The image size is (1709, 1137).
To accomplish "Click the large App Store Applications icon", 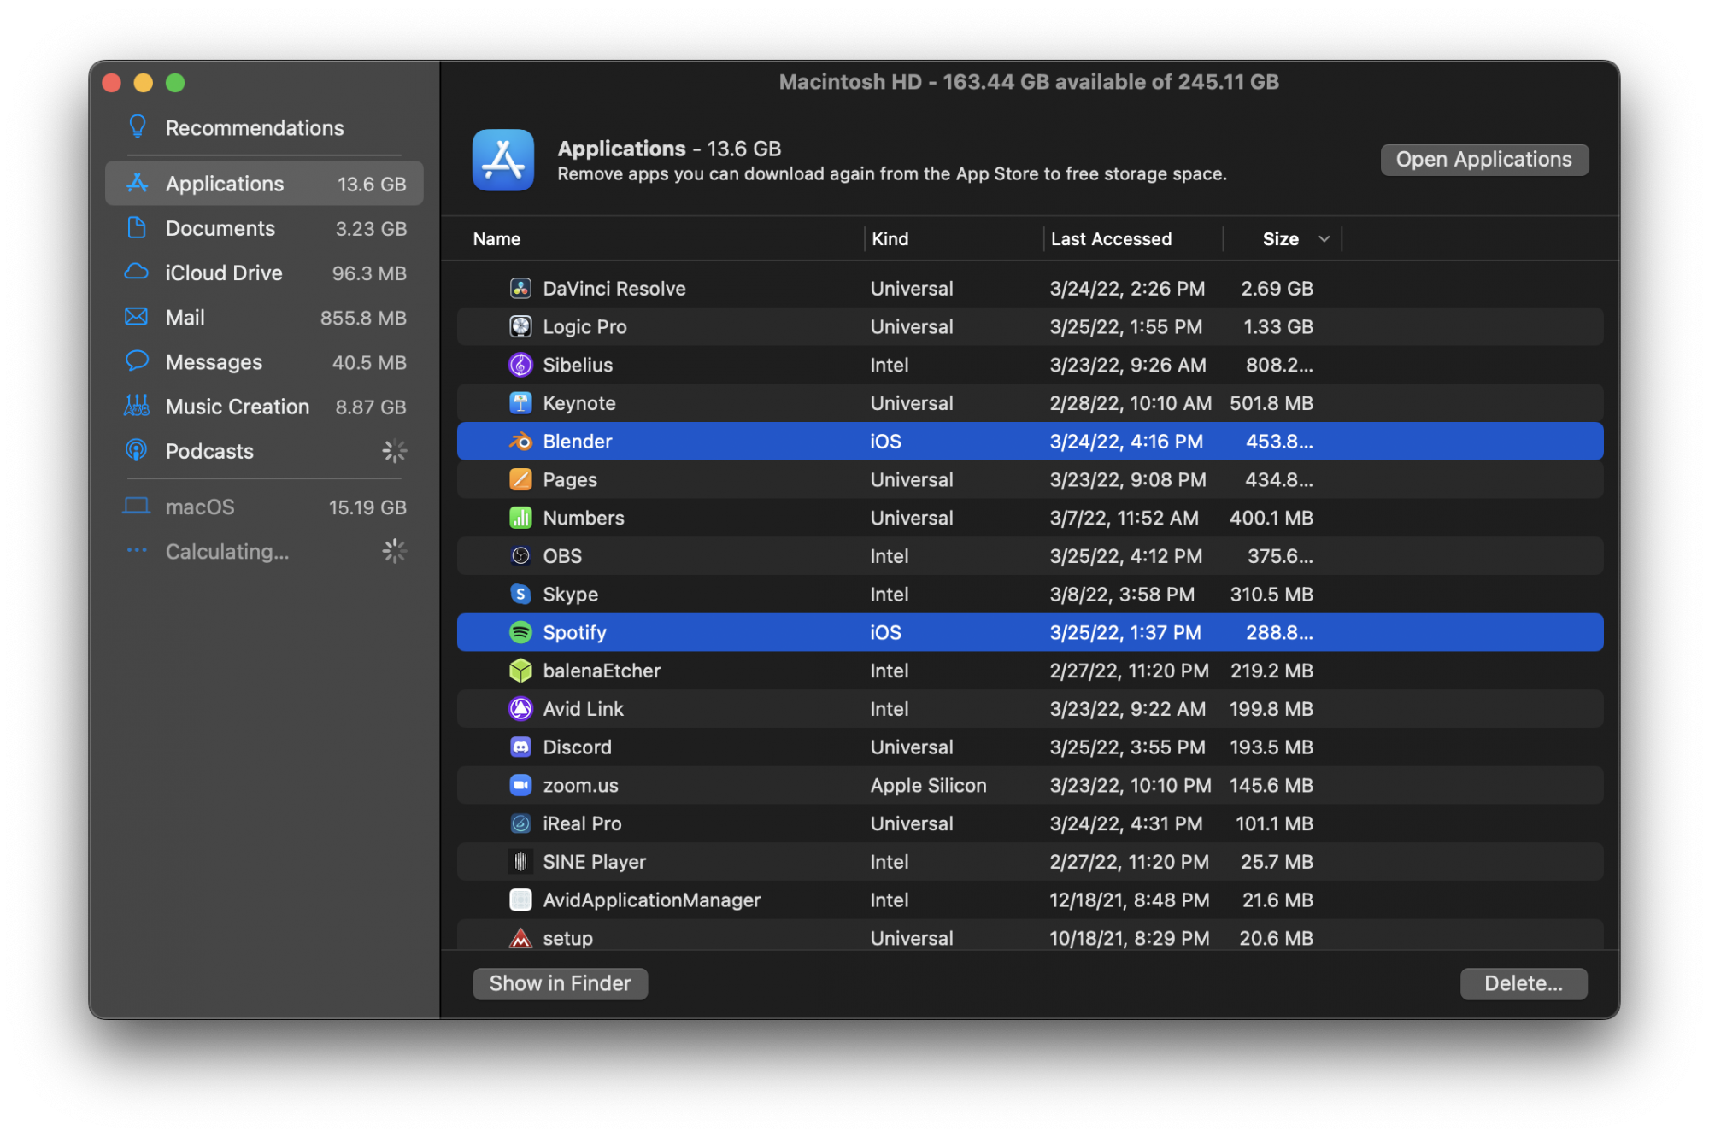I will pos(503,160).
